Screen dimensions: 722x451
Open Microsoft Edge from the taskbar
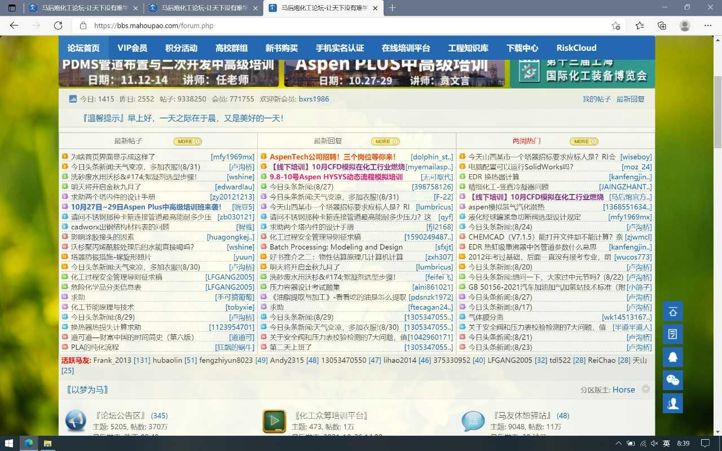tap(28, 443)
